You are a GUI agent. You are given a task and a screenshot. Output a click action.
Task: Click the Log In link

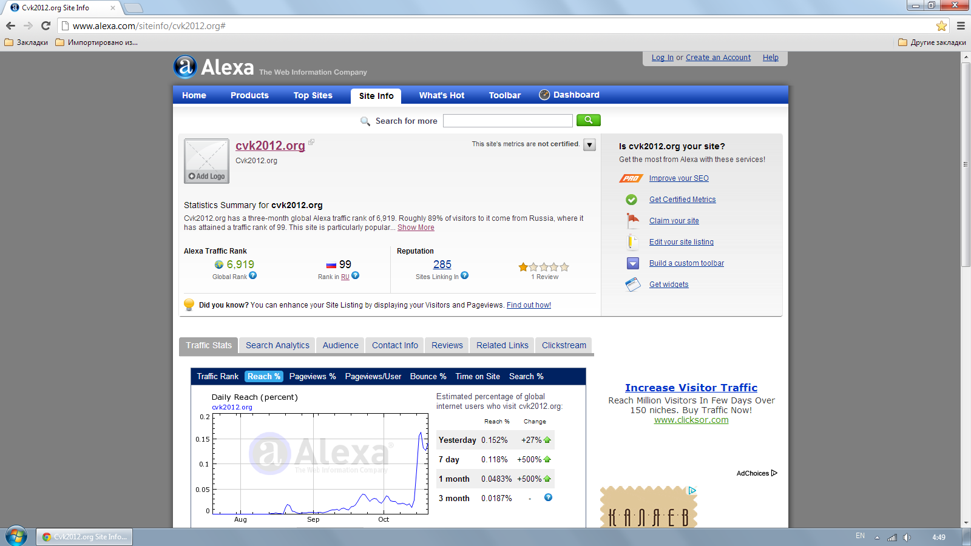[x=663, y=58]
